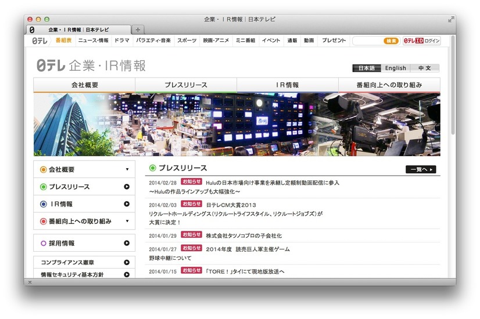This screenshot has width=480, height=319.
Task: Open 通販 navigation item
Action: tap(292, 41)
